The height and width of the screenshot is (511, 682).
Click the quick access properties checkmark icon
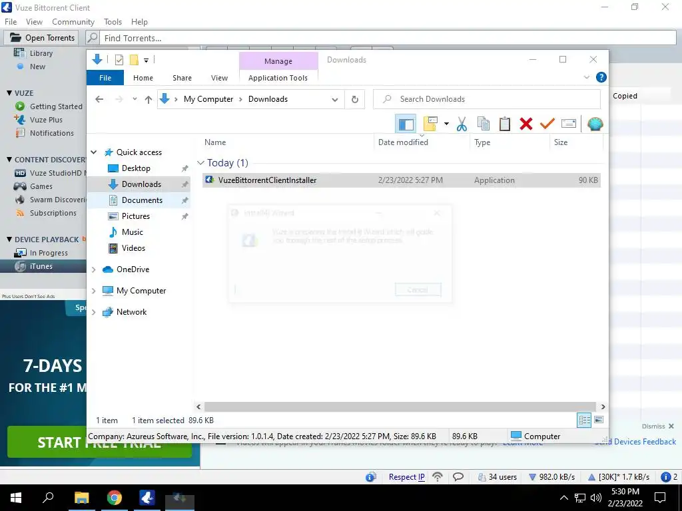[x=119, y=60]
